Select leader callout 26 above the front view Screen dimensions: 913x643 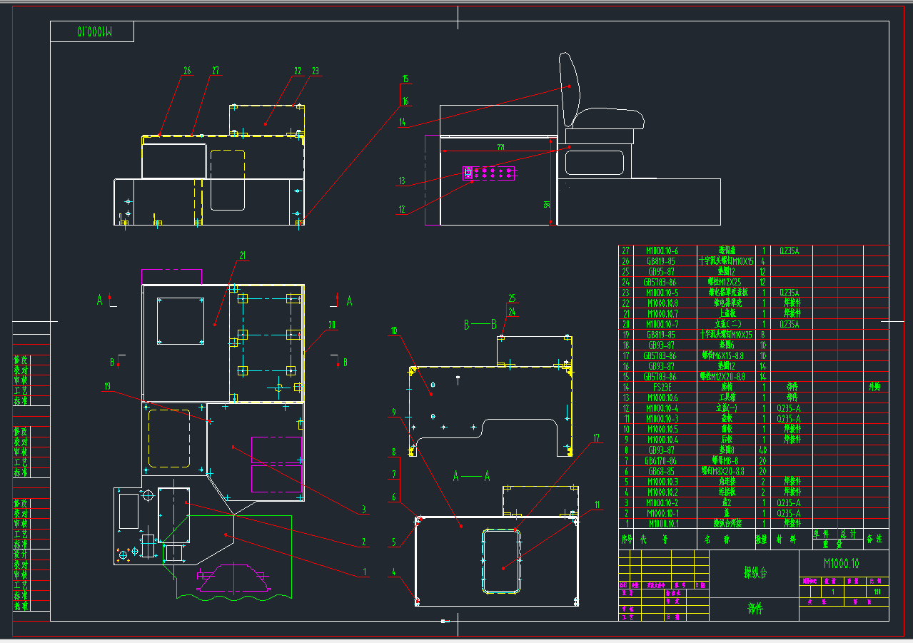coord(187,70)
